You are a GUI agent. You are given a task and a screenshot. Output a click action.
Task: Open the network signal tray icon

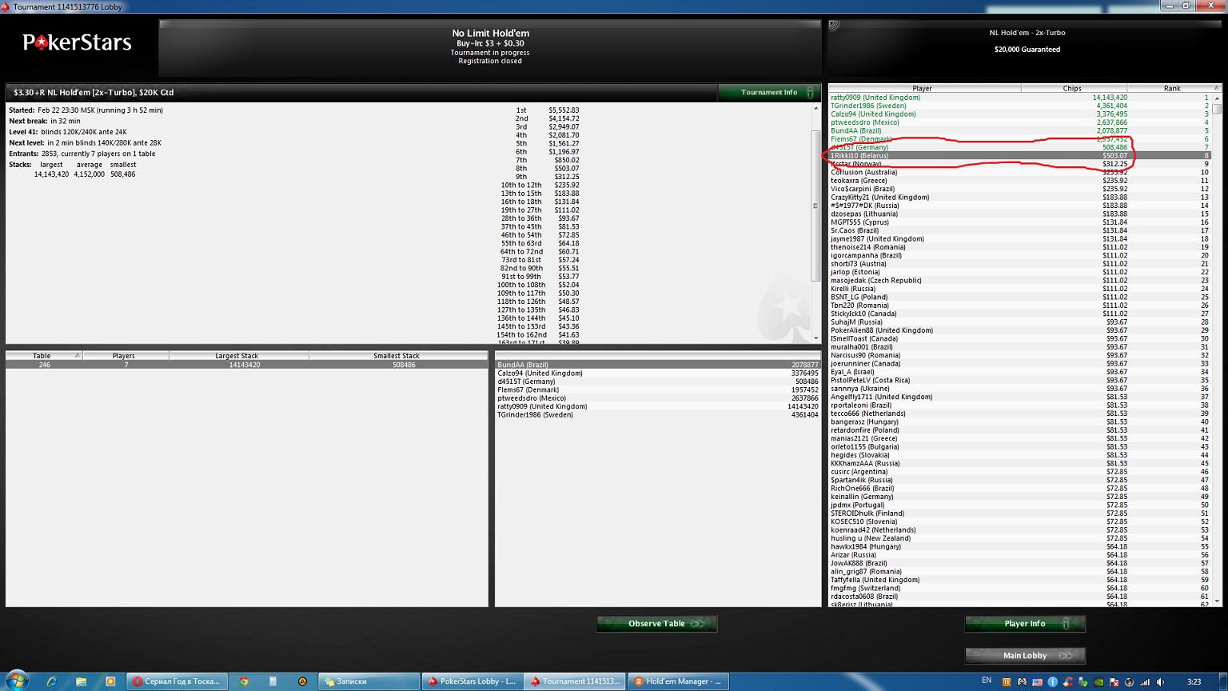pos(1145,682)
